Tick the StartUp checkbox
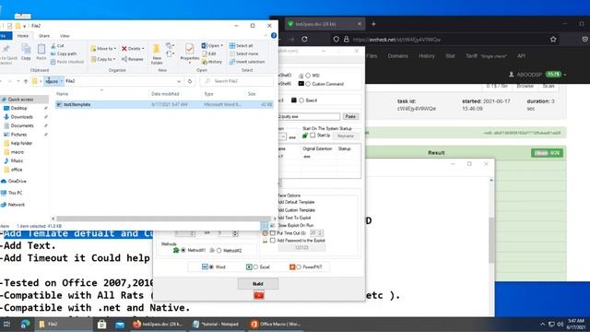This screenshot has width=590, height=332. [x=313, y=136]
